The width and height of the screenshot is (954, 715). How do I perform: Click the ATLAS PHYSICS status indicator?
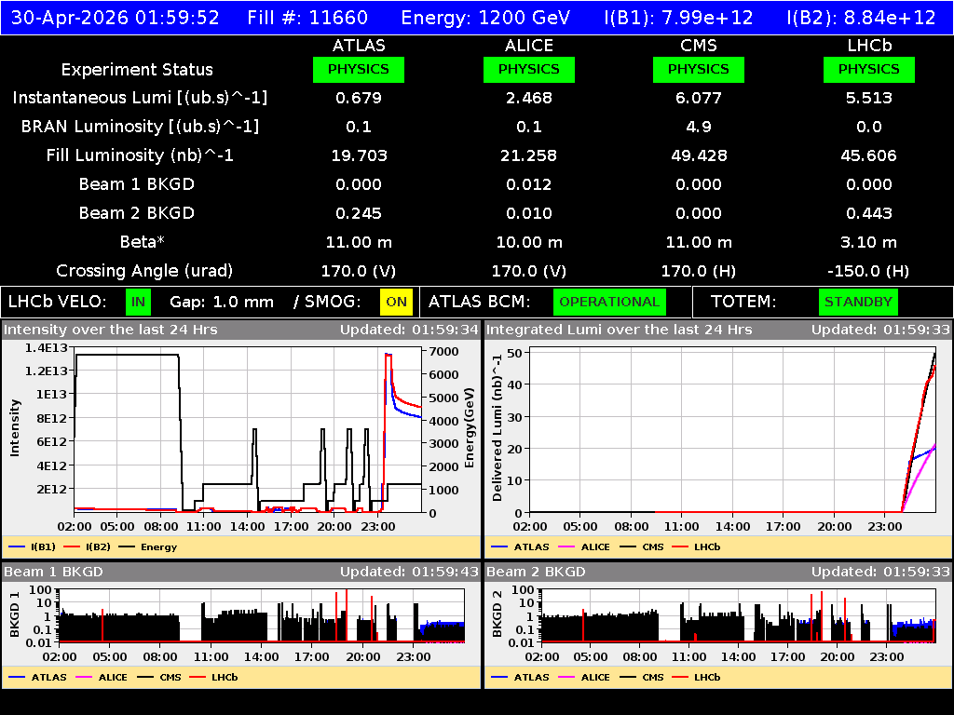[359, 69]
